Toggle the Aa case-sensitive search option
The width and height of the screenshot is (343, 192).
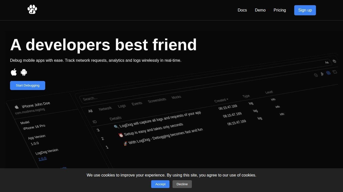click(327, 62)
